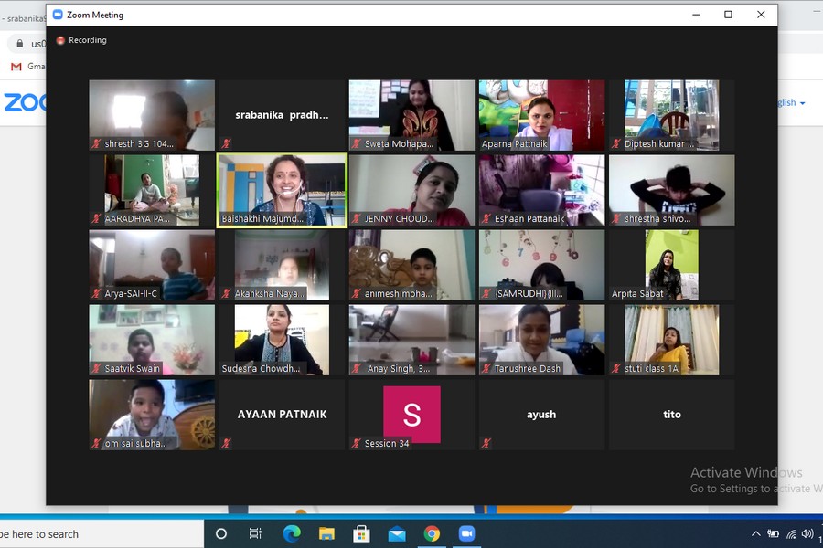Click the volume speaker icon in system tray

(807, 533)
